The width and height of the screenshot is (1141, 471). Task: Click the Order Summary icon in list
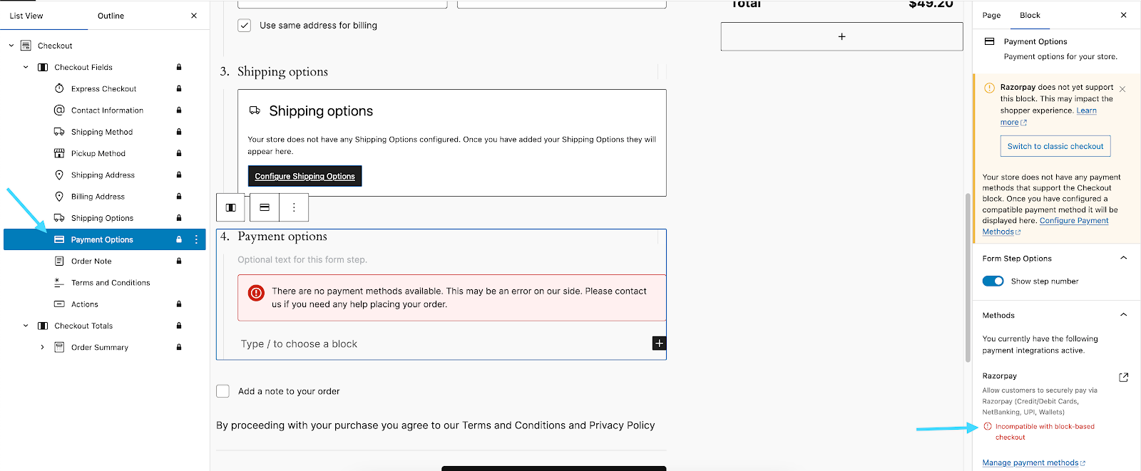(59, 347)
